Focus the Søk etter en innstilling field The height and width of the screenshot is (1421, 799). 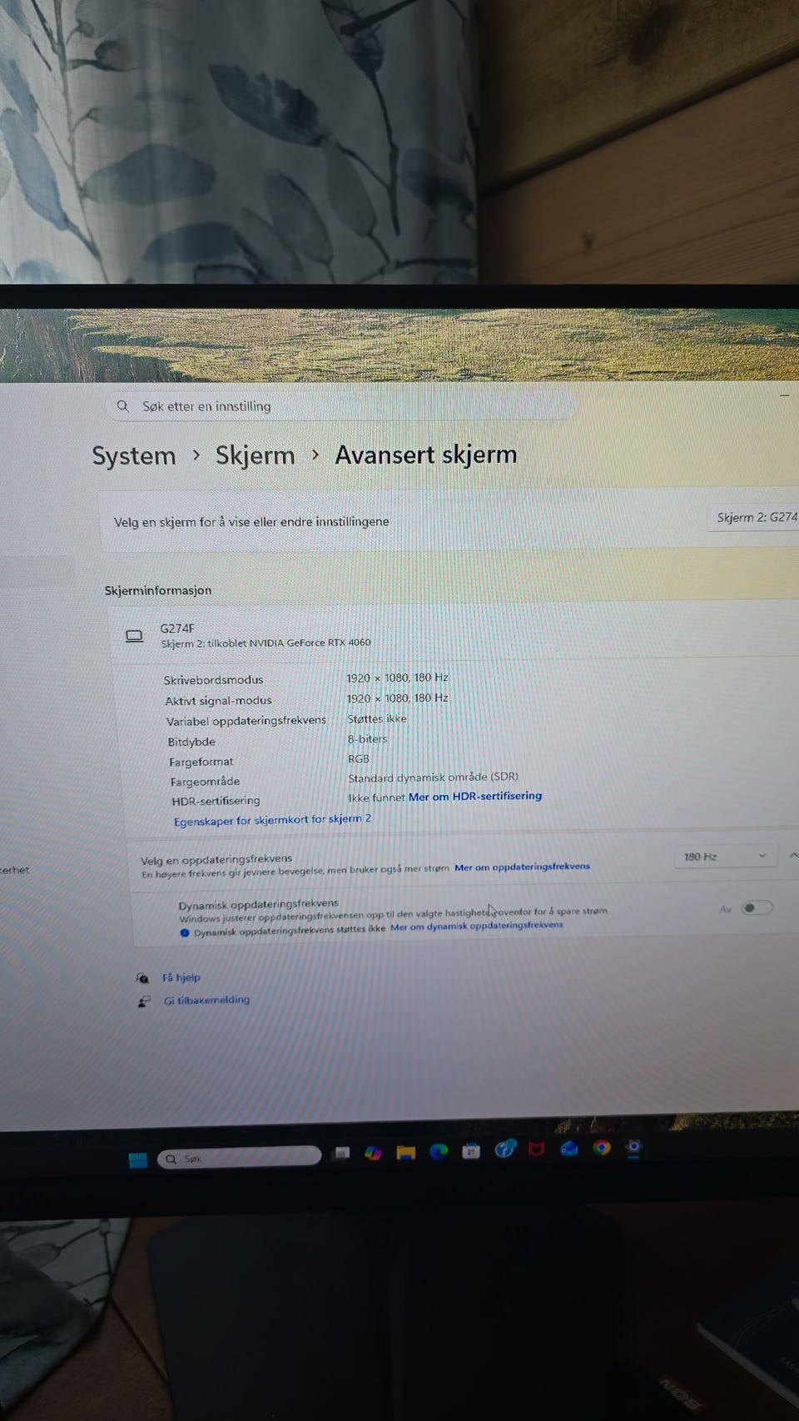[341, 406]
